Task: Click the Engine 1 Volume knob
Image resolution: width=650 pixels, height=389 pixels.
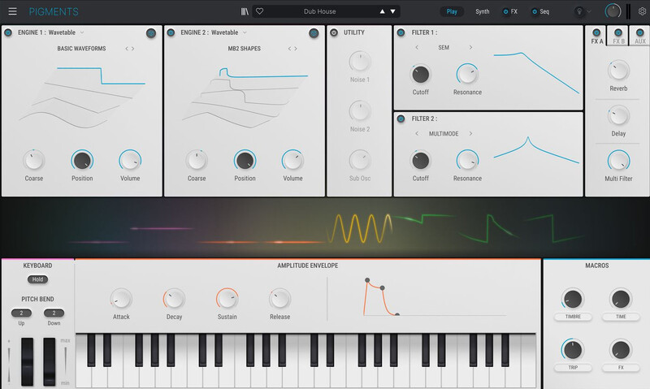Action: tap(130, 160)
